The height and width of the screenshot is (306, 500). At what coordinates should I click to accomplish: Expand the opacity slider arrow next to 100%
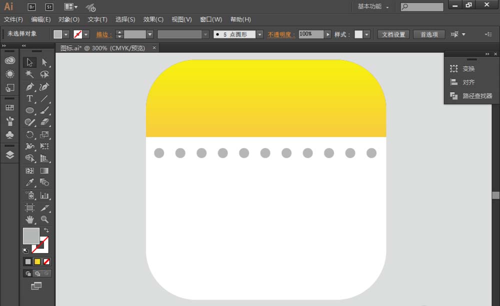(327, 34)
